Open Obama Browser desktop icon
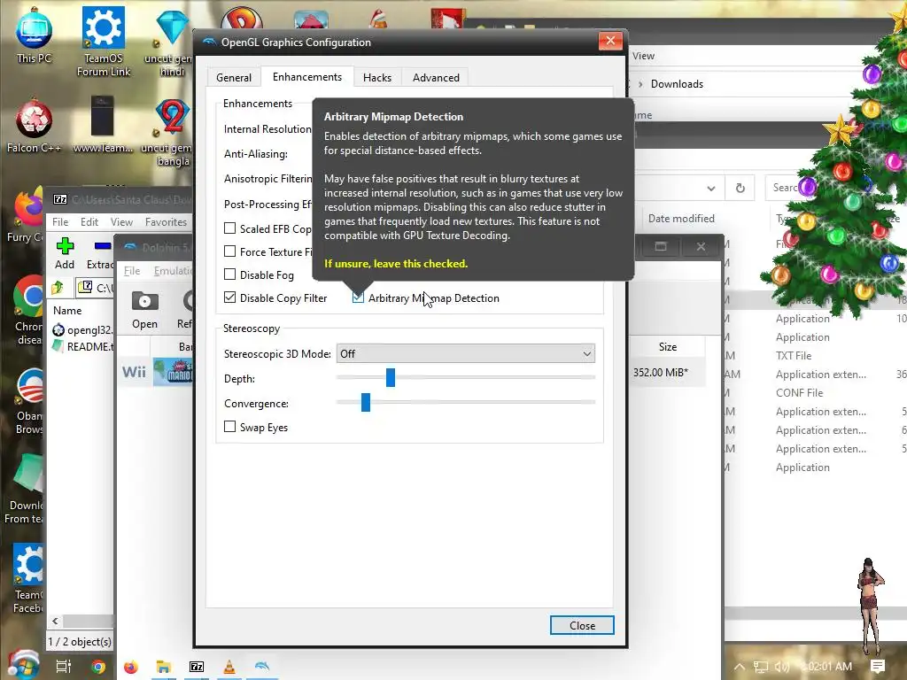The width and height of the screenshot is (907, 680). pyautogui.click(x=29, y=402)
